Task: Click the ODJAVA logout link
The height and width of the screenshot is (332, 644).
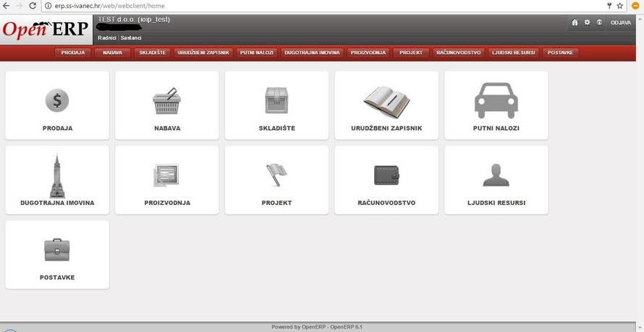Action: (621, 22)
